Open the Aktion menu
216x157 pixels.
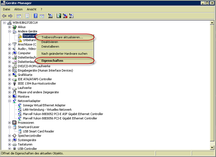point(18,9)
